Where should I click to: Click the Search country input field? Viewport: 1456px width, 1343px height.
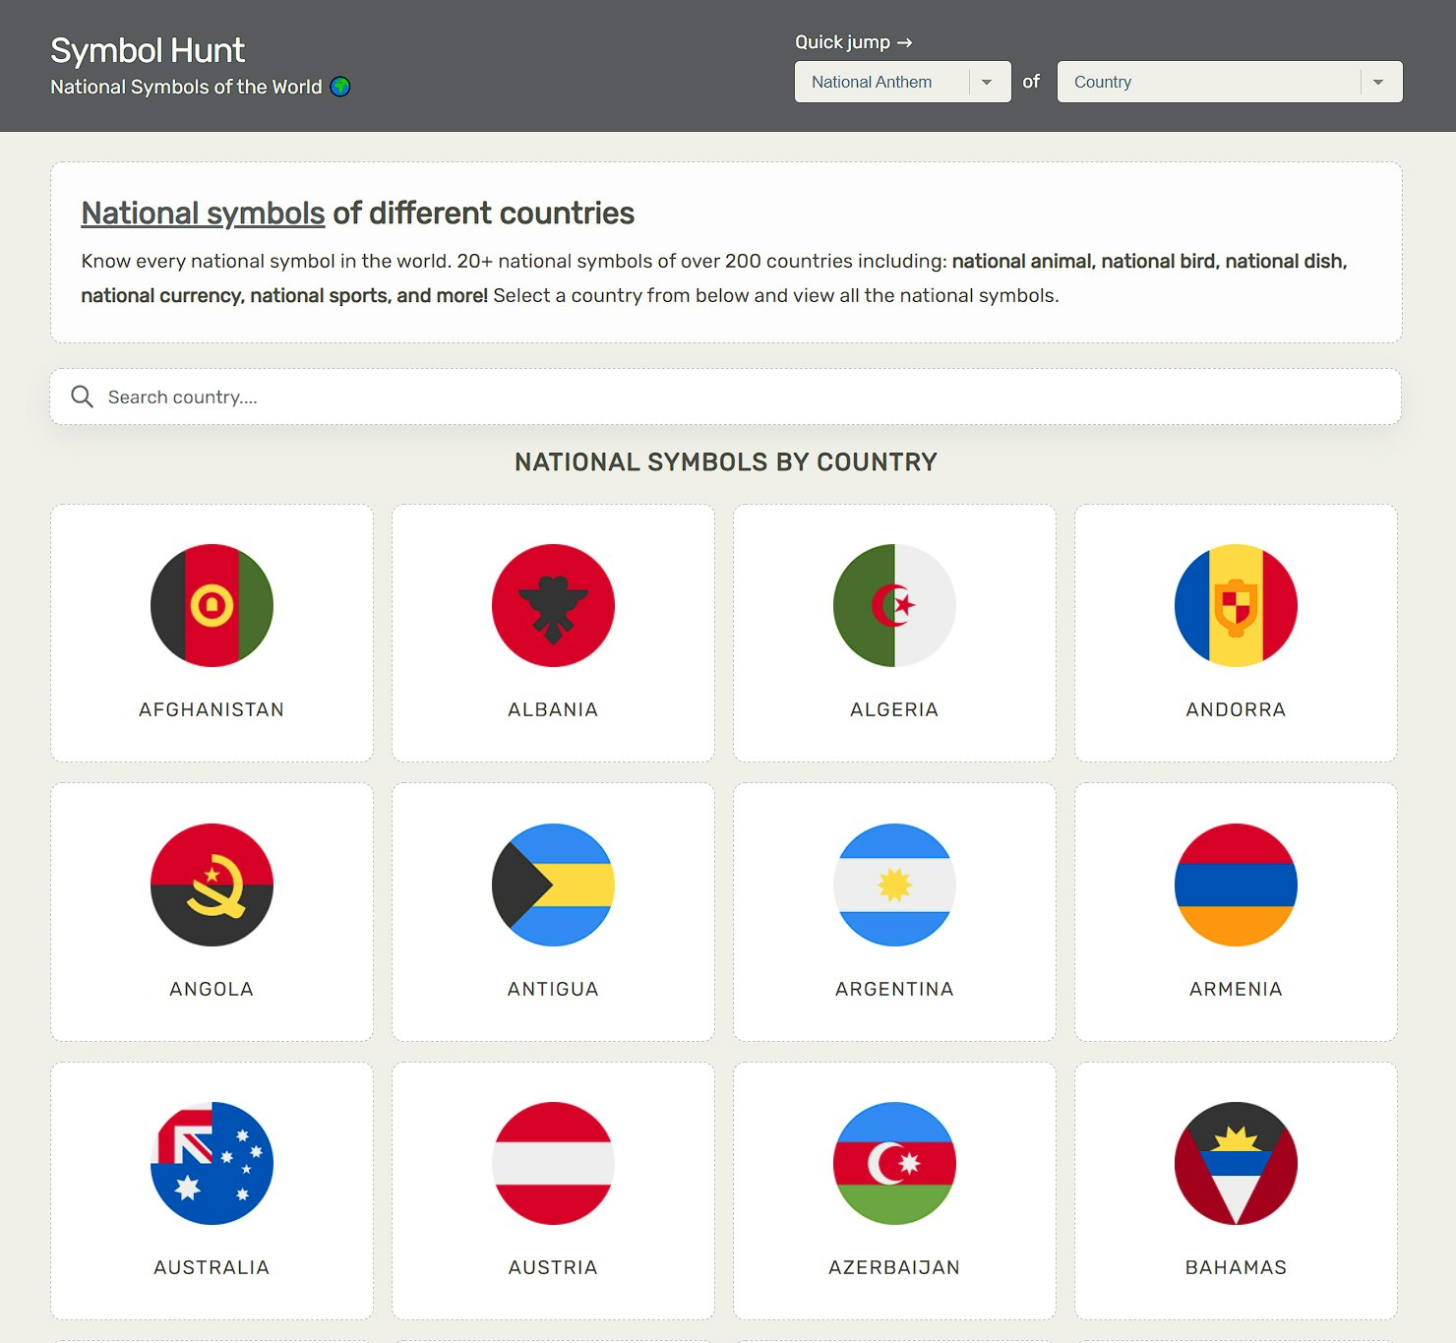tap(394, 397)
